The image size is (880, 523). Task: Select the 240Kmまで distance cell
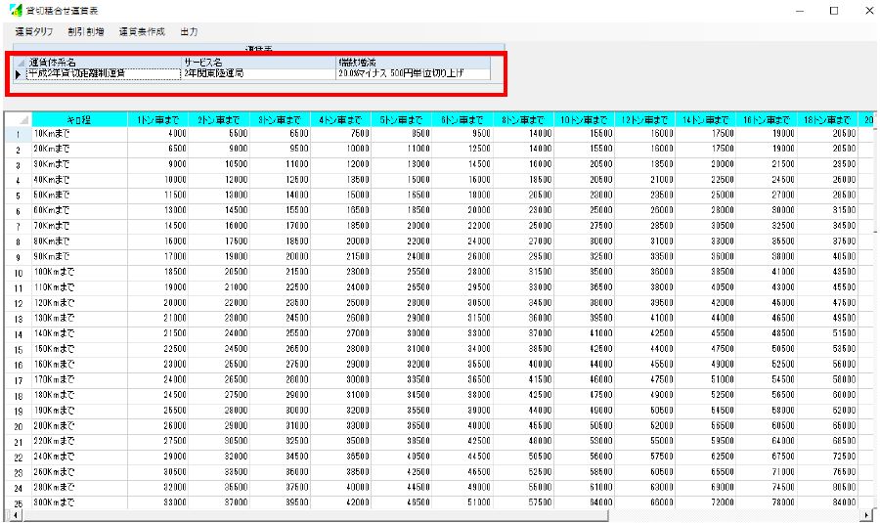[x=80, y=457]
